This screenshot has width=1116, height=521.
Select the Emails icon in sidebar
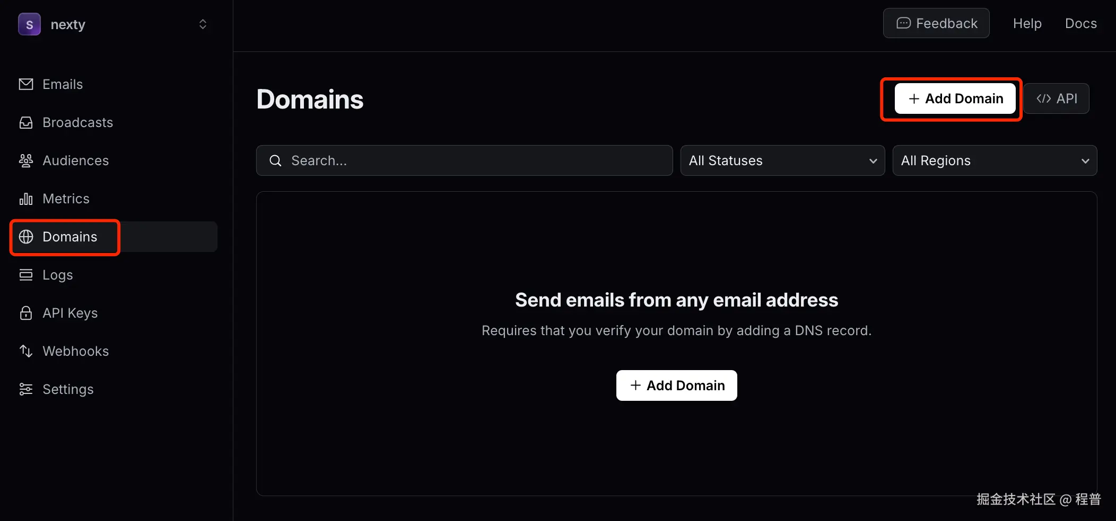[x=25, y=84]
